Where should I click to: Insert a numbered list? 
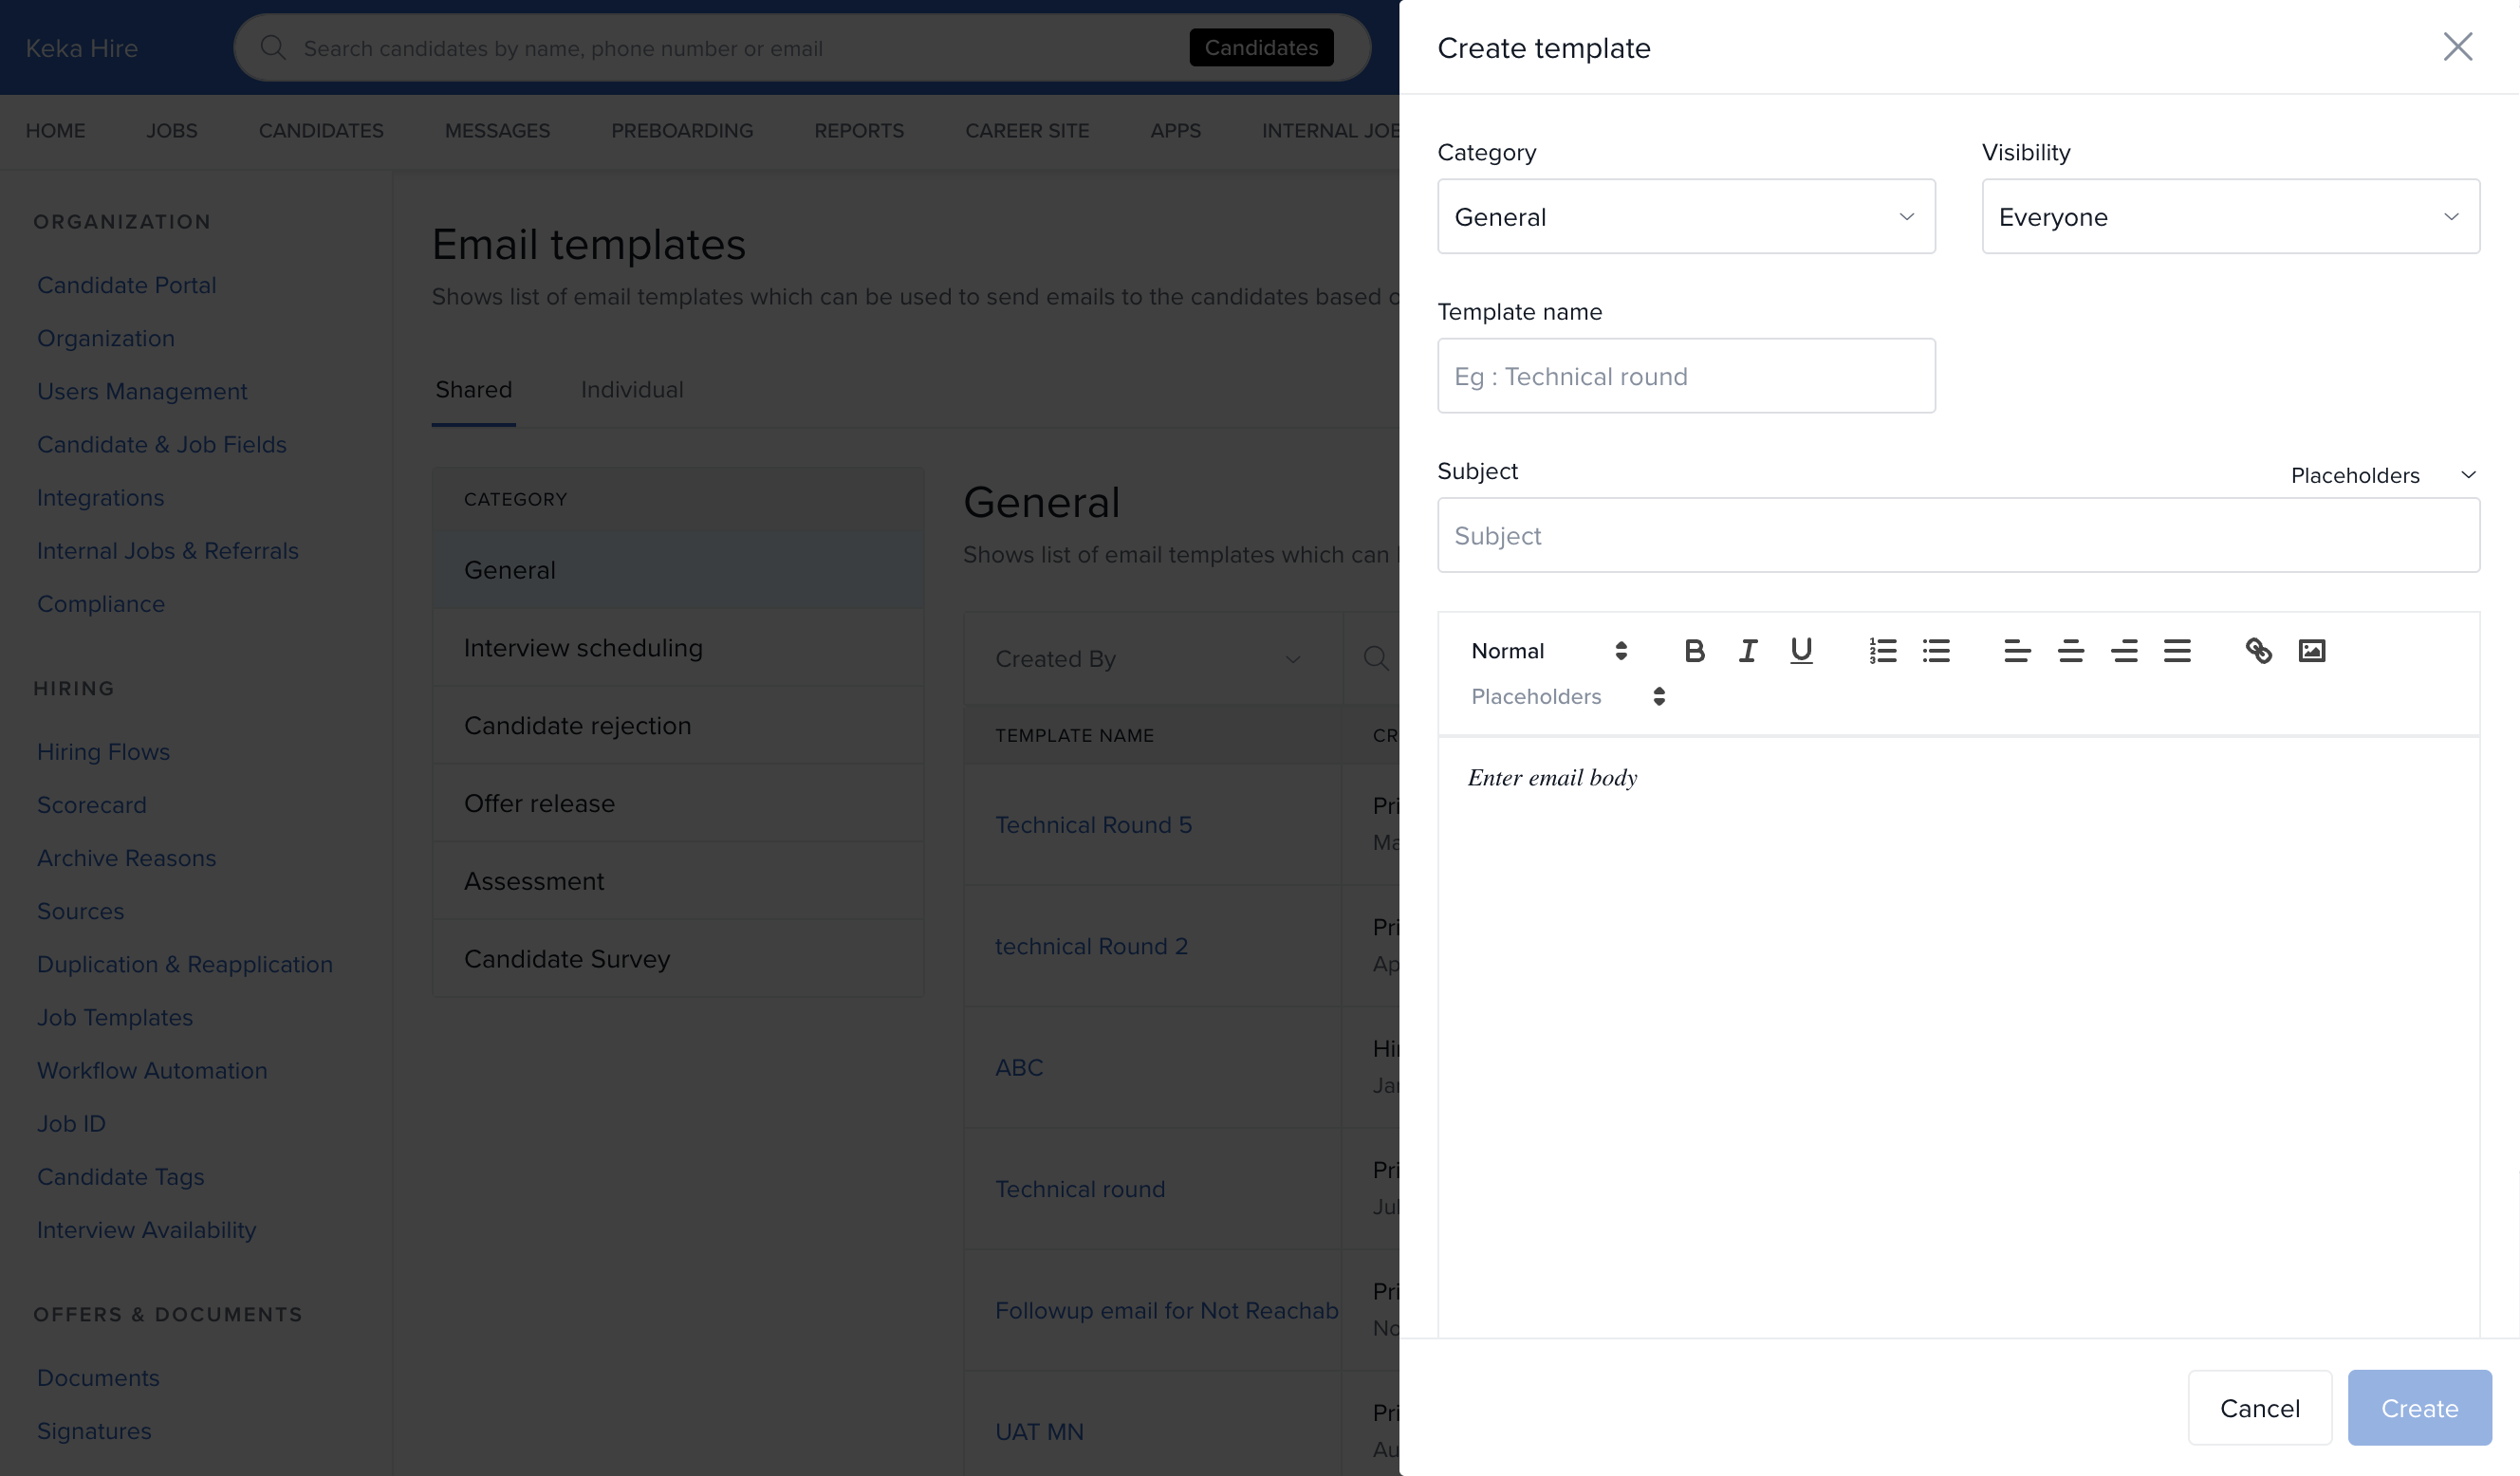click(x=1882, y=651)
